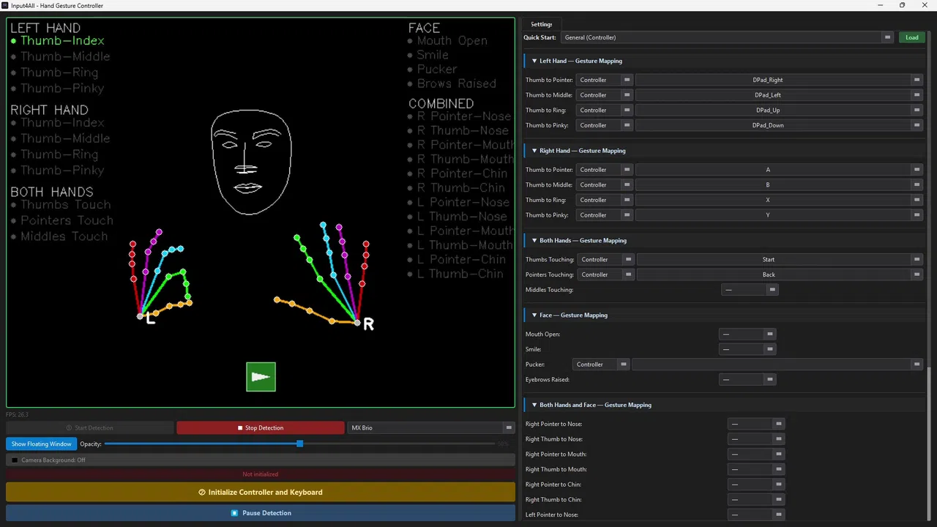The image size is (937, 527).
Task: Click the FPS readout text
Action: (x=17, y=415)
